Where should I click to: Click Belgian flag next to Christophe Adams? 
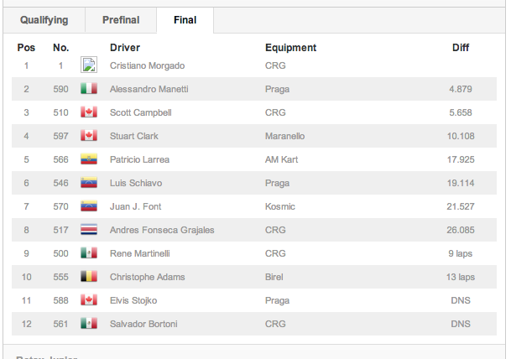[x=88, y=277]
